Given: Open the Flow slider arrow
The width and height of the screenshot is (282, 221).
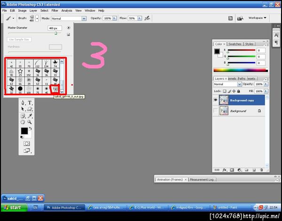Looking at the screenshot, I should pos(140,18).
